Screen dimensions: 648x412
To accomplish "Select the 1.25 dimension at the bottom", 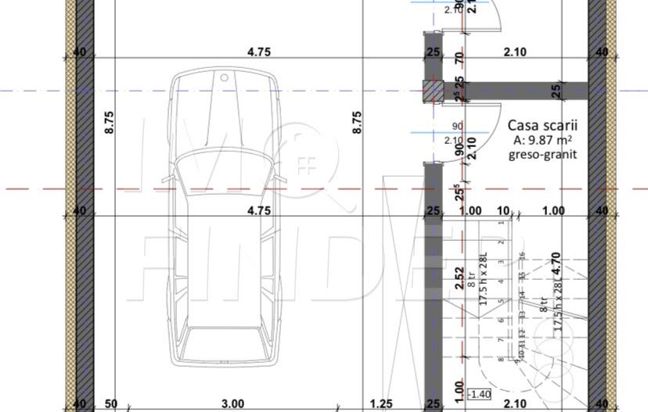I will [x=381, y=403].
